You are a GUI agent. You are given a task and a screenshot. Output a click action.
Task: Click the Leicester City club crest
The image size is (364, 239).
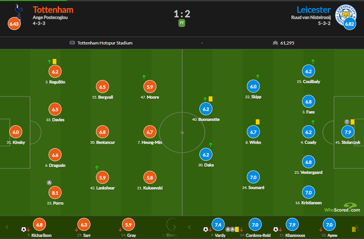coord(345,15)
